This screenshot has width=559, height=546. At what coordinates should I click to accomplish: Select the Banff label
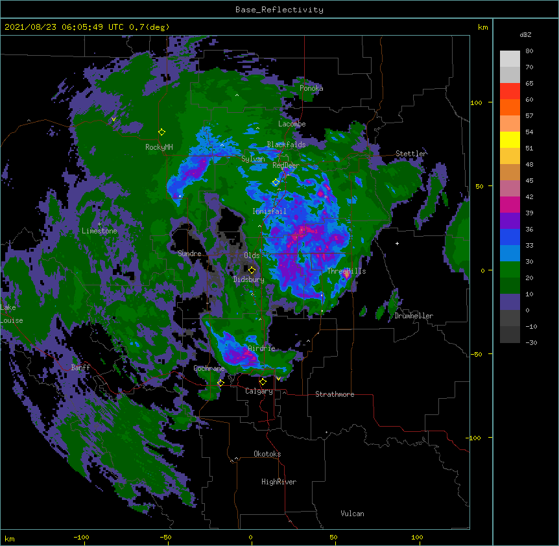(x=80, y=368)
